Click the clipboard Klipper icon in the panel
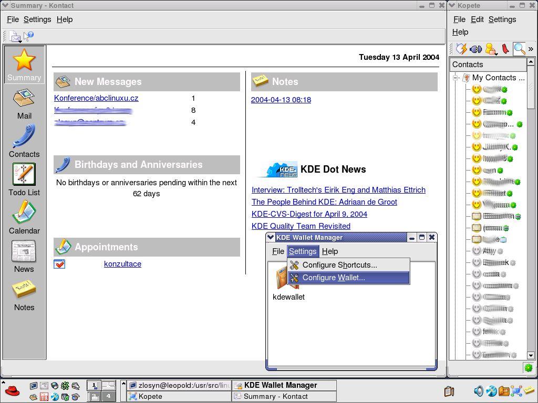The image size is (538, 403). [x=449, y=390]
